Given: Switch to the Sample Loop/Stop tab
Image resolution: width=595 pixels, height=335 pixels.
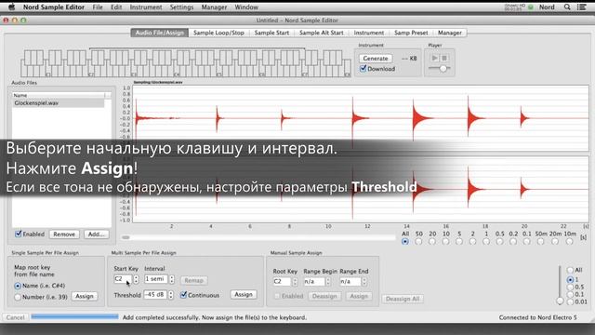Looking at the screenshot, I should pos(218,33).
